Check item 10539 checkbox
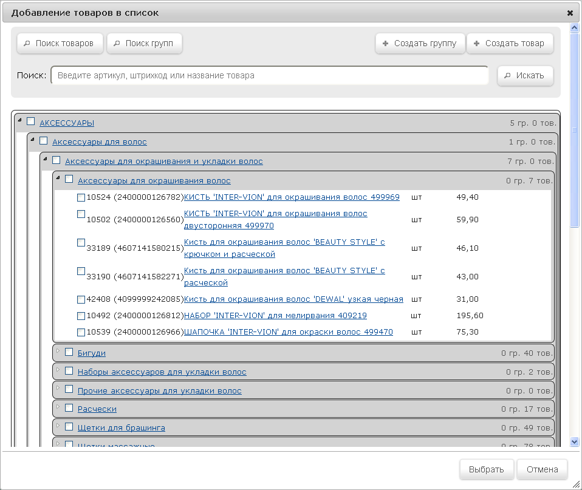 click(81, 332)
